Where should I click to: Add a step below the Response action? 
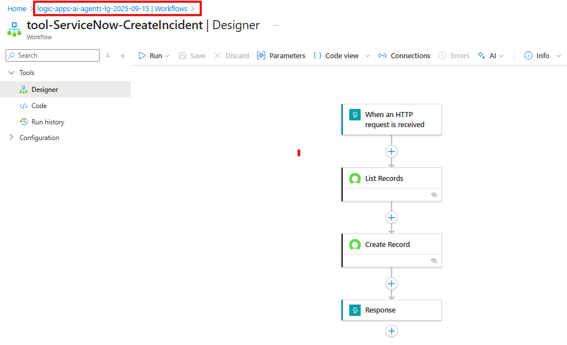coord(391,331)
